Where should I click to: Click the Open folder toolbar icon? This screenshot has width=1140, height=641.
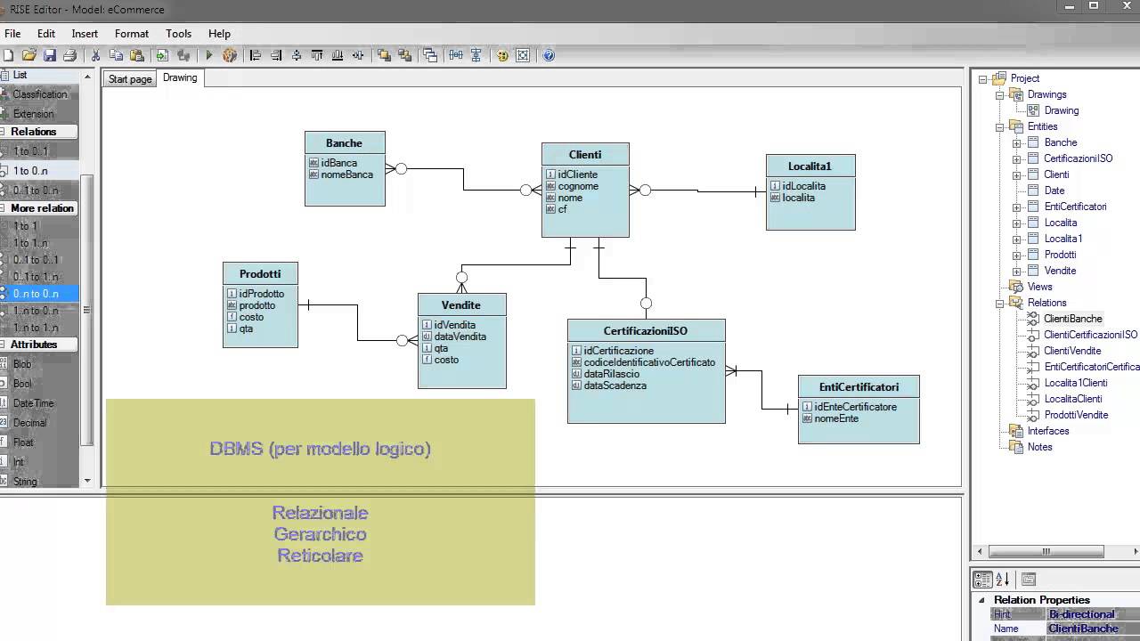click(x=28, y=55)
